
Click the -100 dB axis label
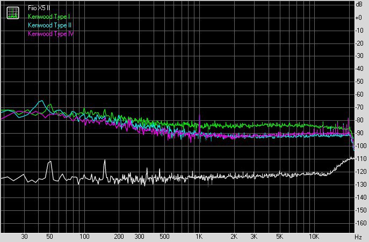(361, 146)
